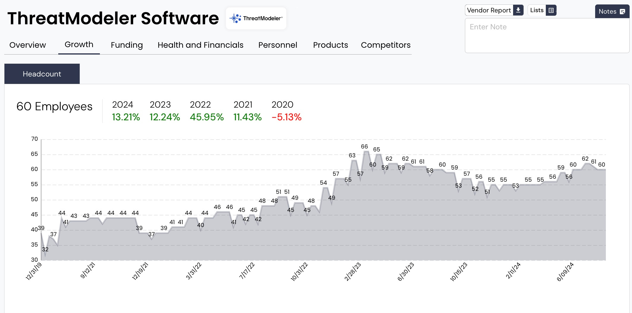
Task: Click the 2022 growth value 45.95%
Action: [x=207, y=117]
